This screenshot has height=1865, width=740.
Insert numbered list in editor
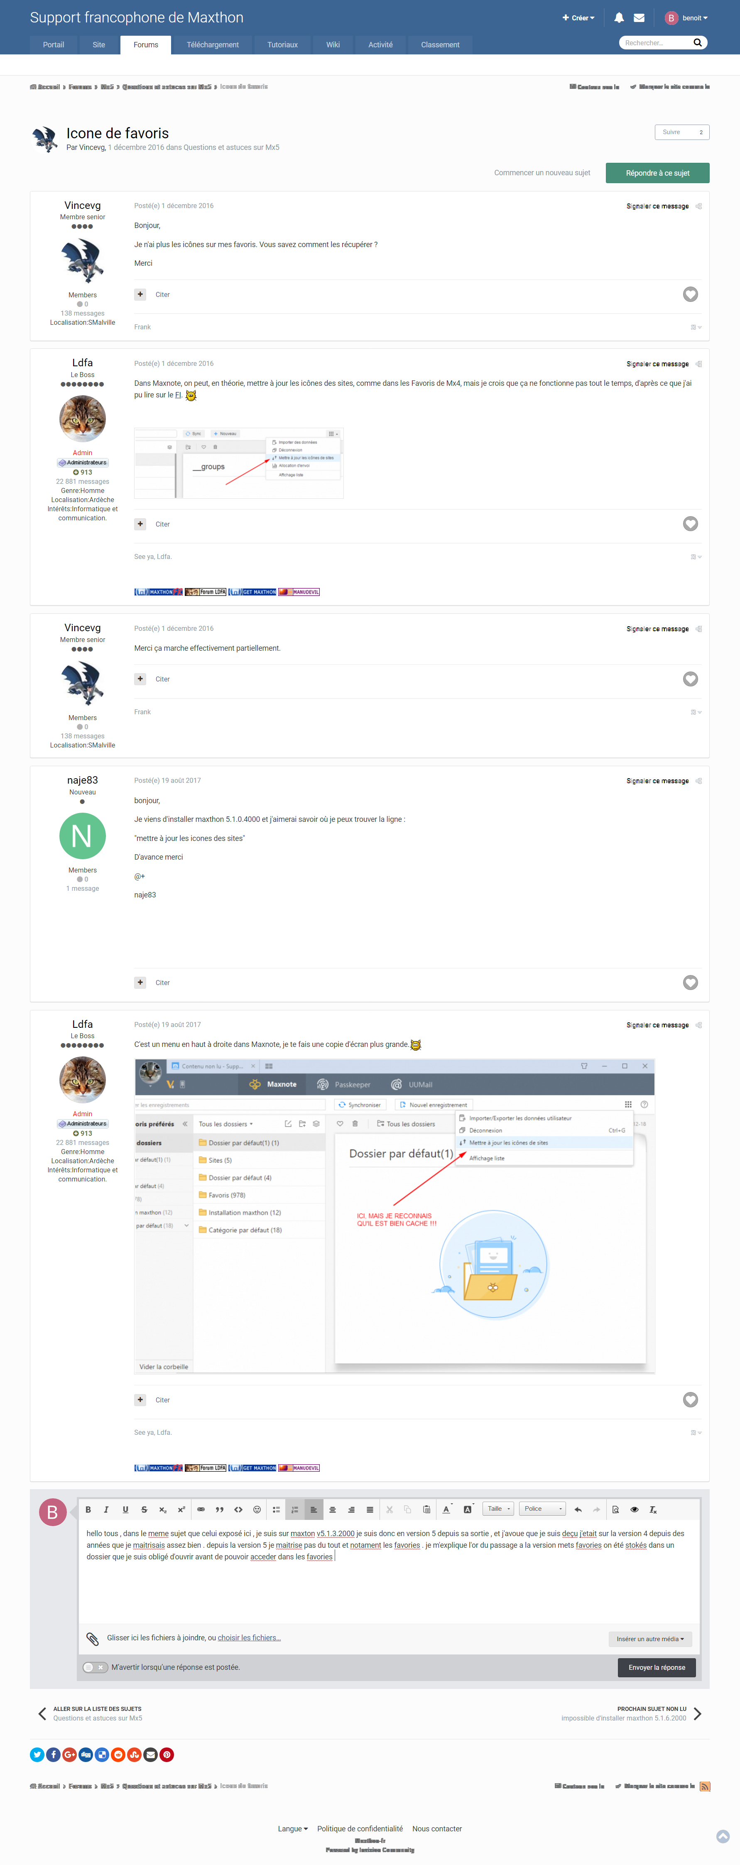pyautogui.click(x=295, y=1510)
